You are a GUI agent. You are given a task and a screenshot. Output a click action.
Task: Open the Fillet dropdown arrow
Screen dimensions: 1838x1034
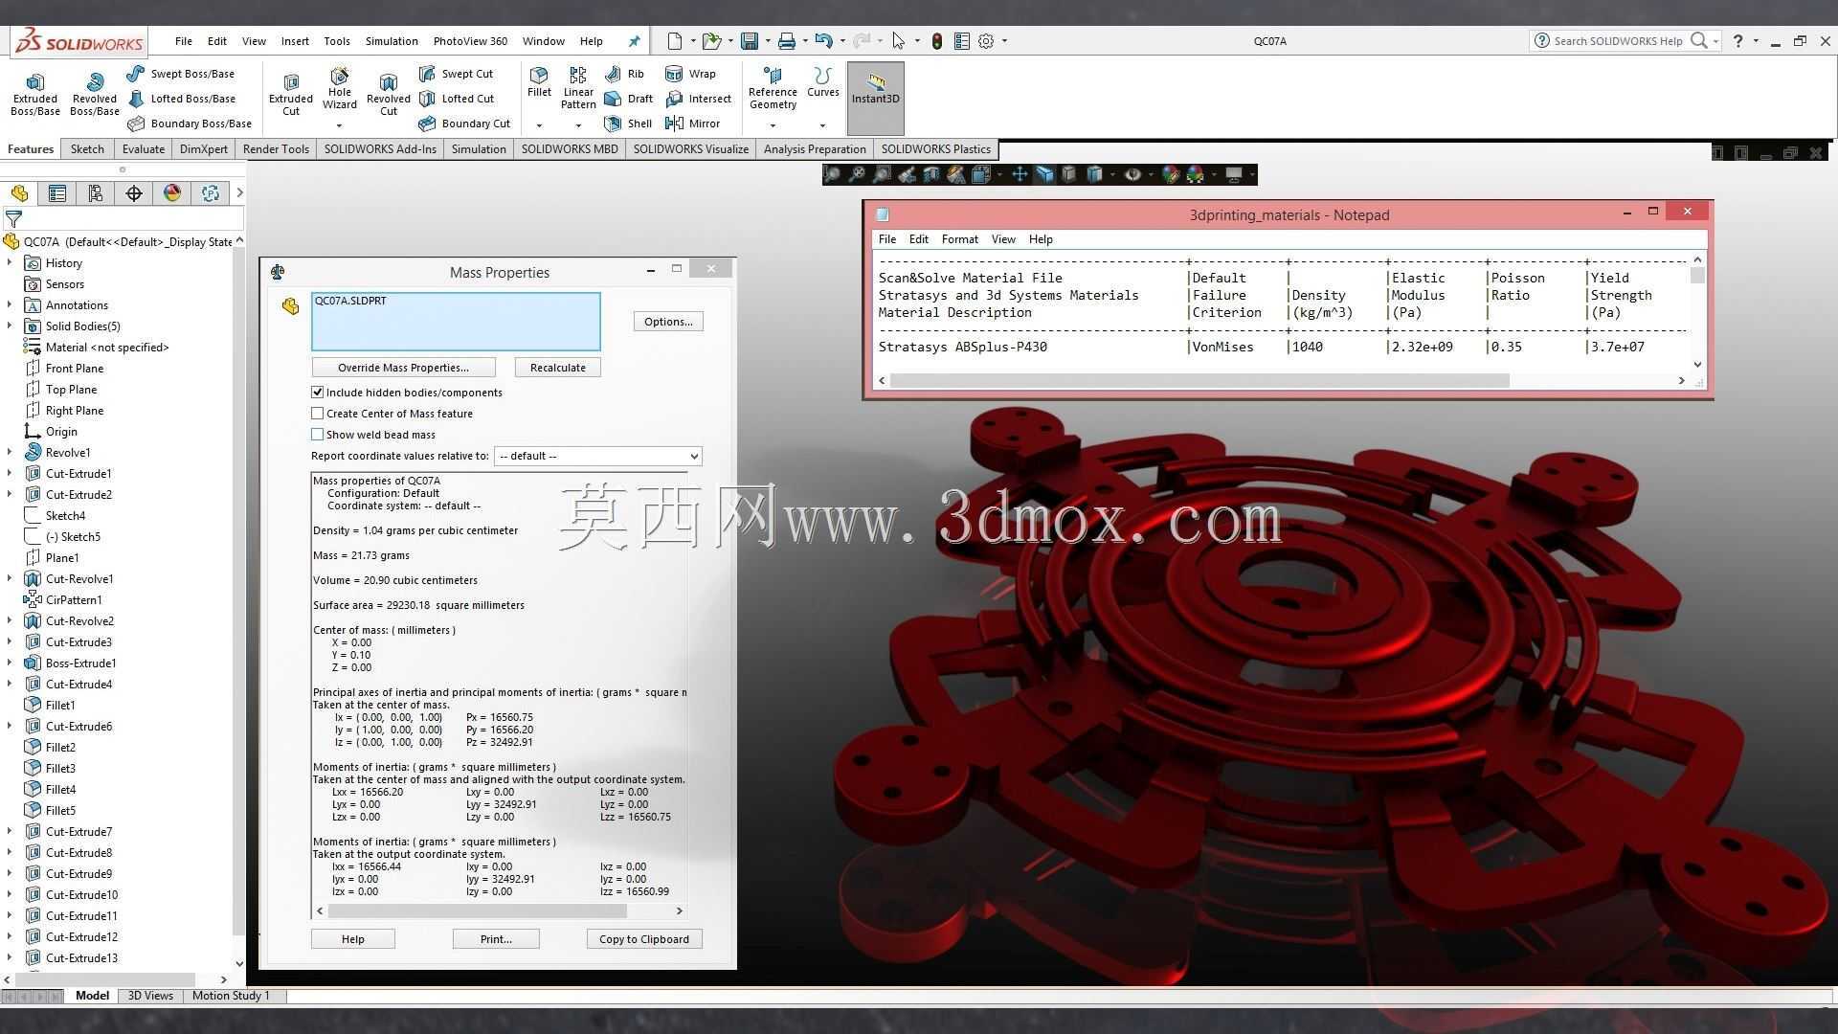coord(539,125)
